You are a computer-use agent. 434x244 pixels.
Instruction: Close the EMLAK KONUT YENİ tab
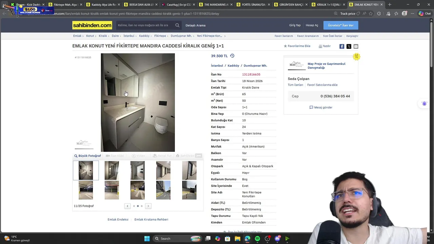(381, 4)
